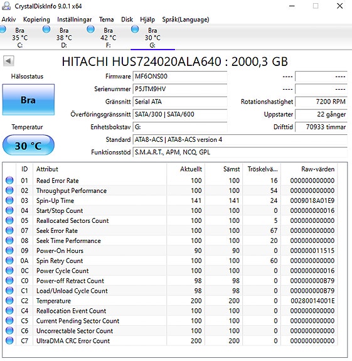This screenshot has height=361, width=352.
Task: Click the serial number field P5JTM9HV
Action: [x=180, y=89]
